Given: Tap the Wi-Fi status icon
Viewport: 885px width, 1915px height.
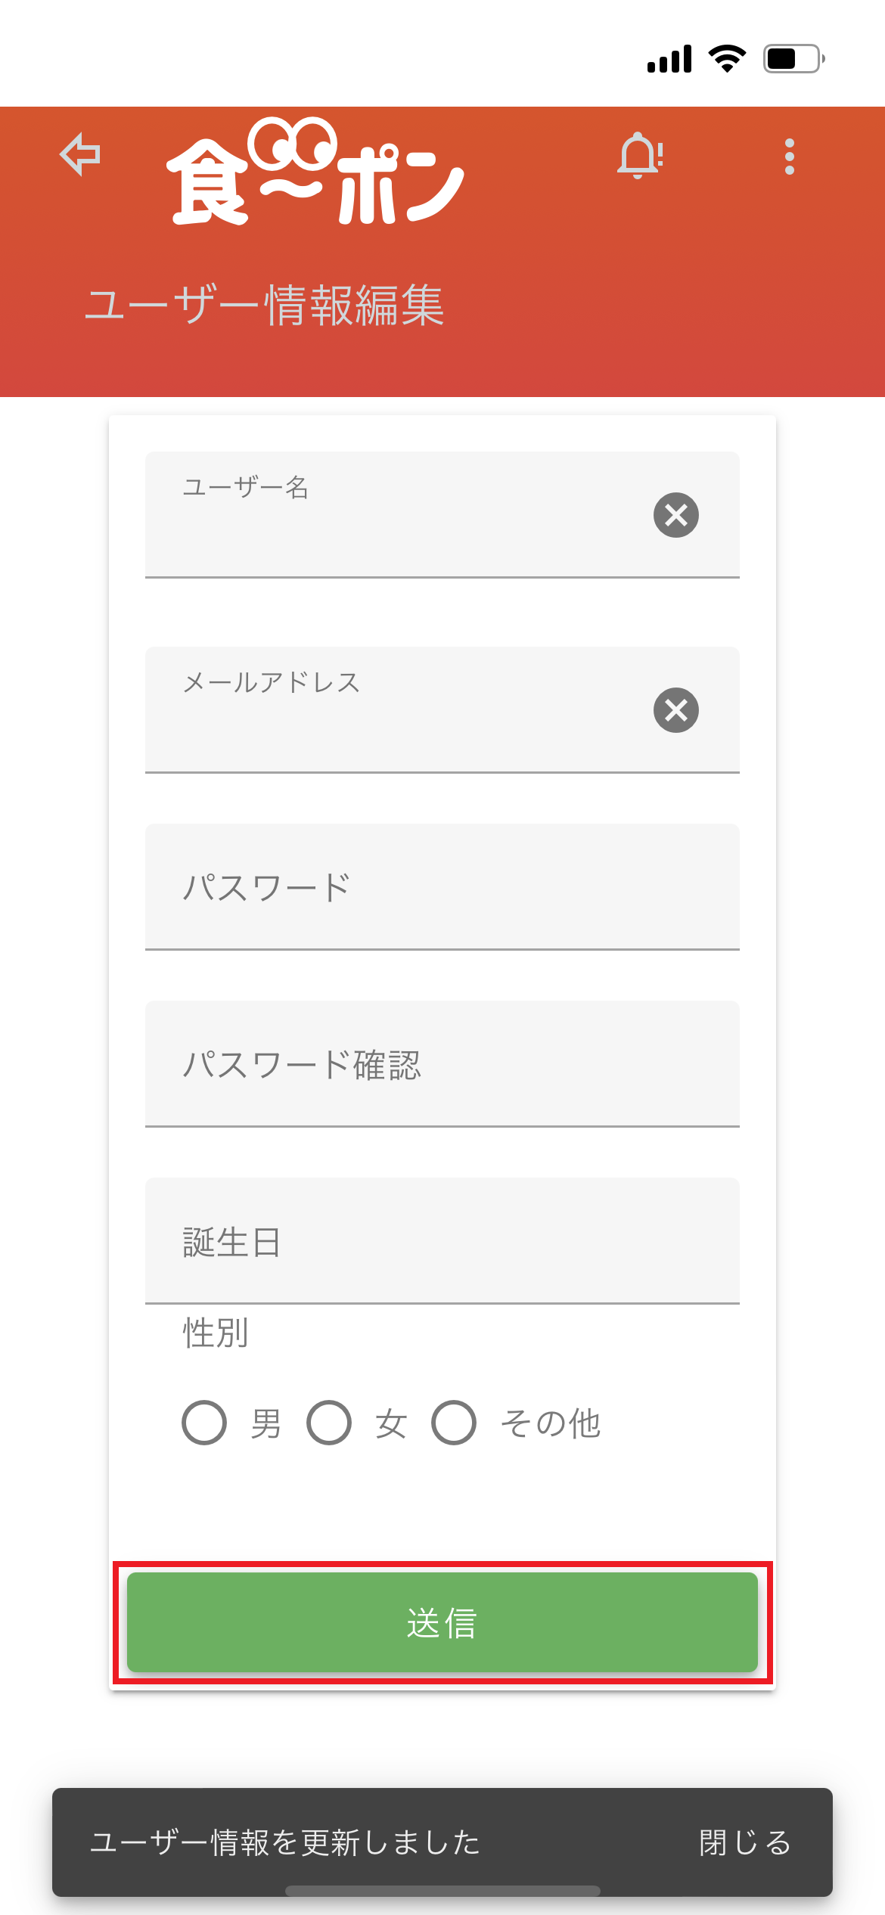Looking at the screenshot, I should (727, 58).
